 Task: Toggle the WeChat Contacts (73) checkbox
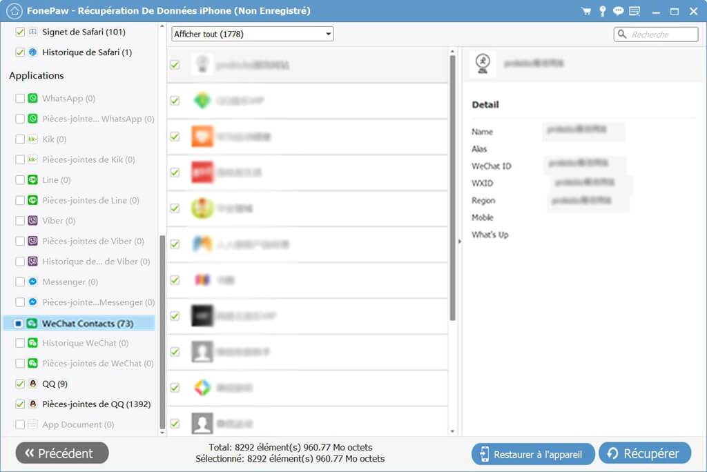(18, 323)
